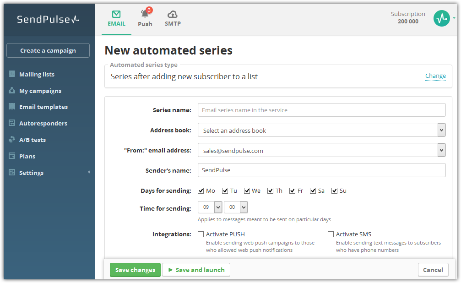This screenshot has height=283, width=461.
Task: Open the Address book dropdown
Action: (x=321, y=130)
